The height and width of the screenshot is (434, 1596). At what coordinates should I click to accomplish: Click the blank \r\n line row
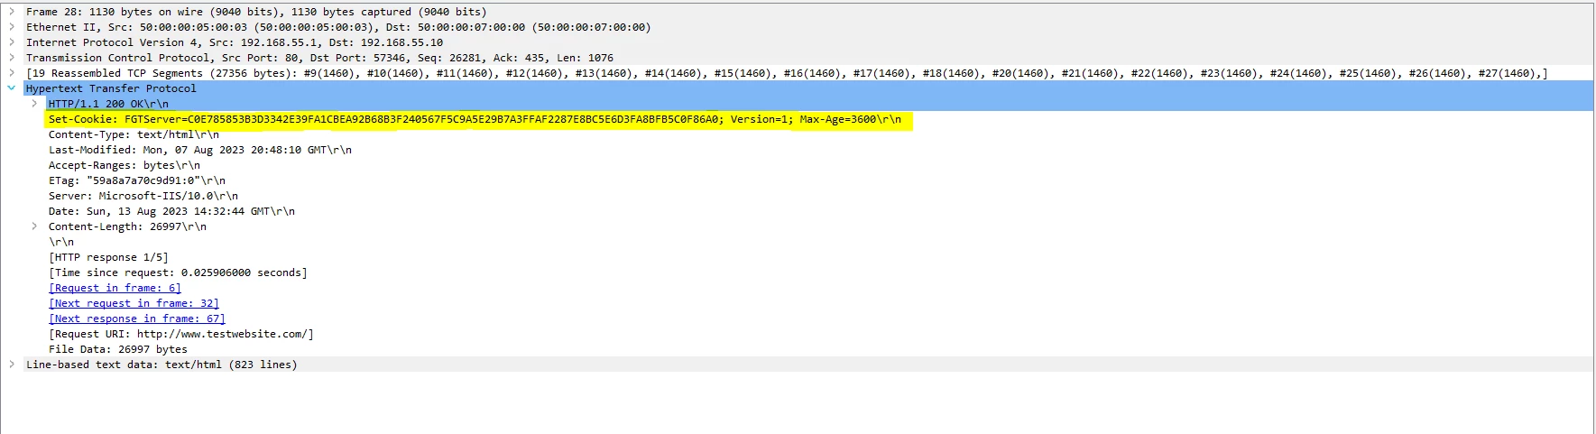61,242
